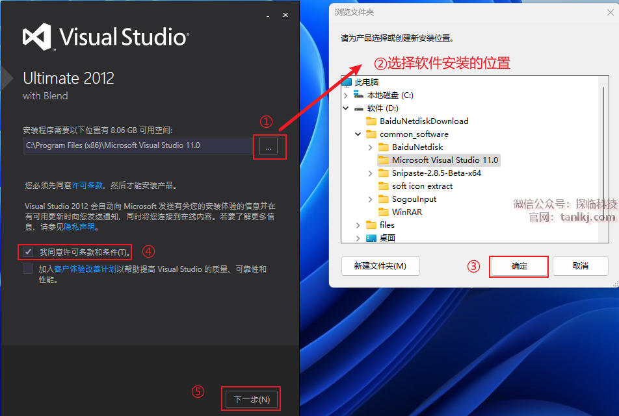619x416 pixels.
Task: Click the BaiduNetdiskDownload folder icon
Action: point(371,121)
